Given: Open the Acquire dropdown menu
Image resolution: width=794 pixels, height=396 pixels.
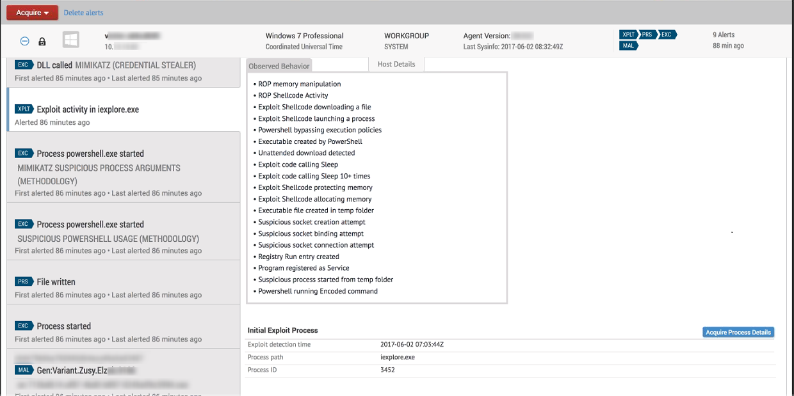Looking at the screenshot, I should (33, 13).
